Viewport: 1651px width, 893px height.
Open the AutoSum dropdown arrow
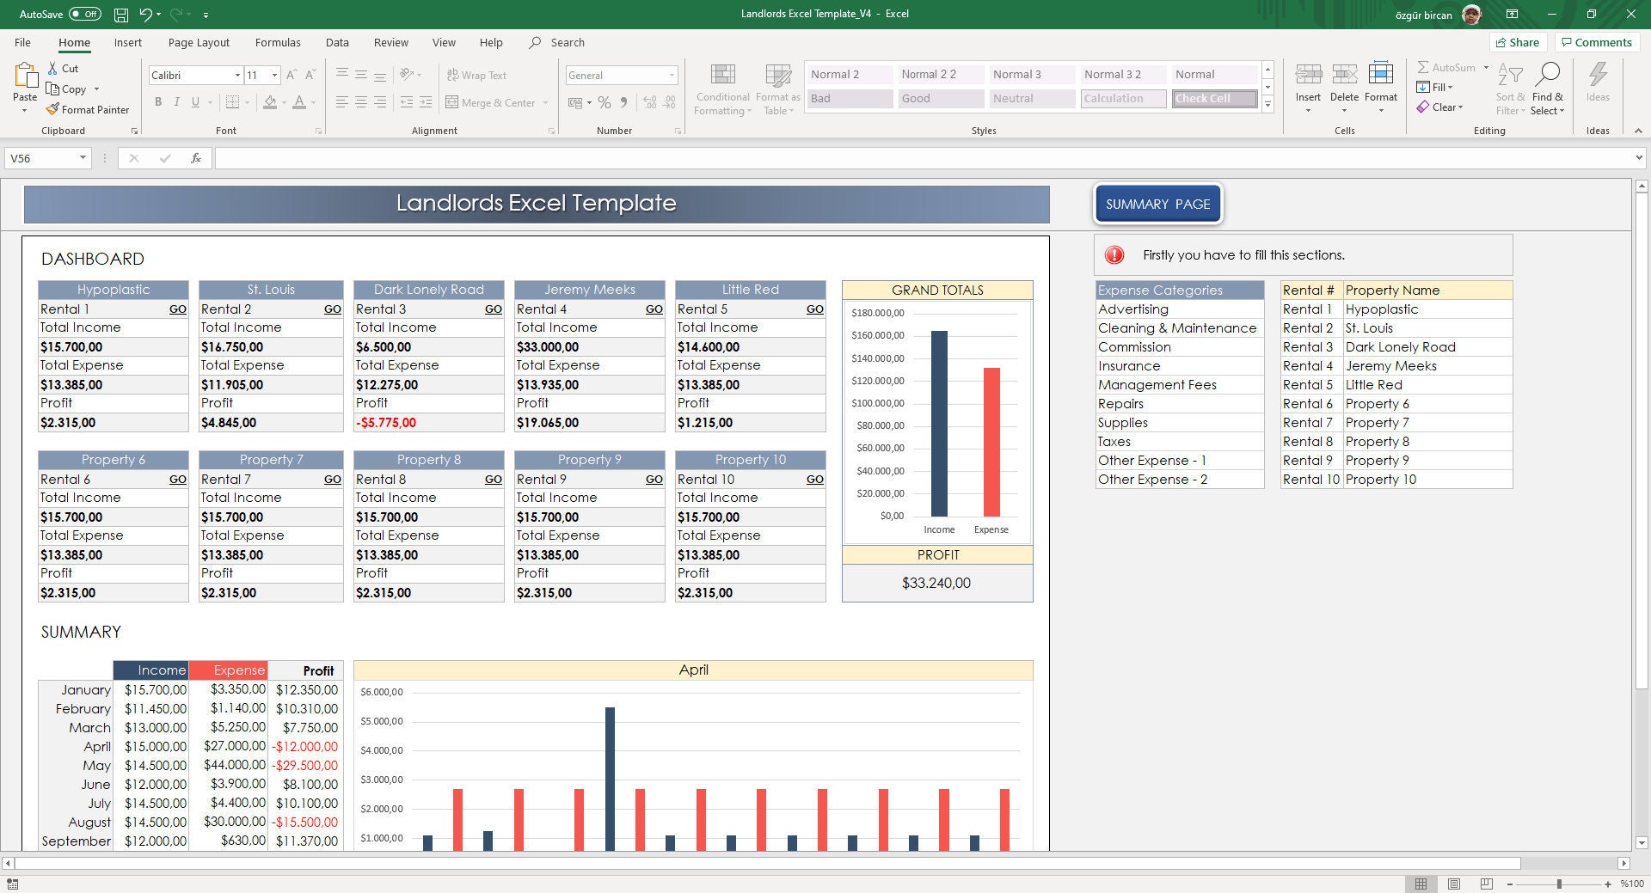coord(1485,68)
